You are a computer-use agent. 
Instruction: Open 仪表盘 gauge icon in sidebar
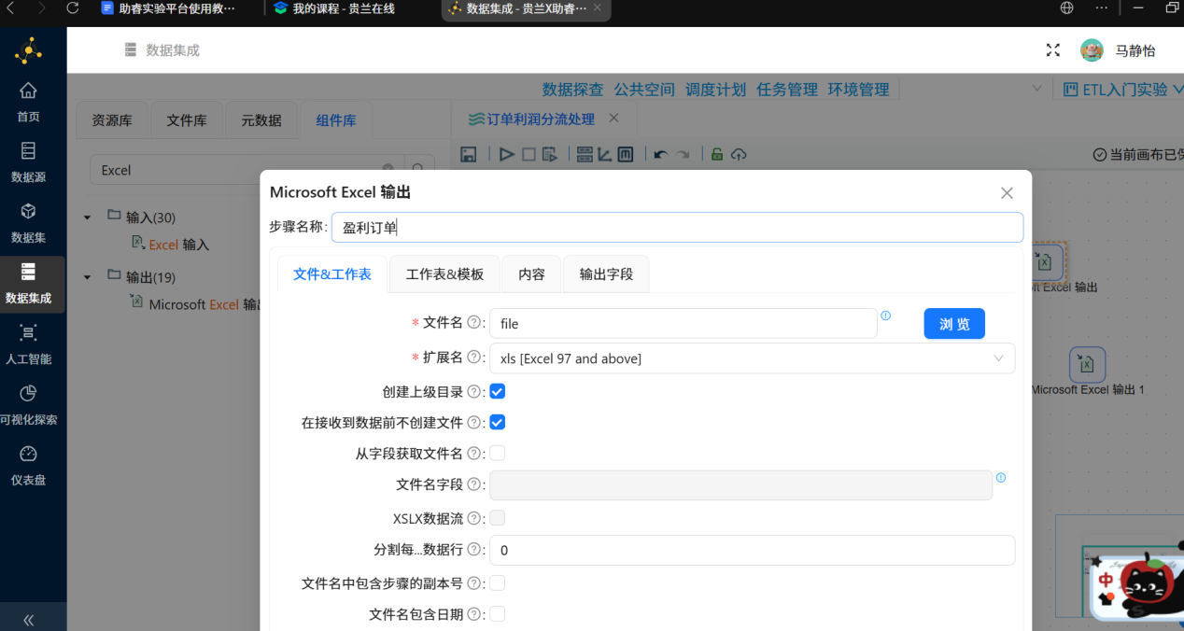pos(28,454)
